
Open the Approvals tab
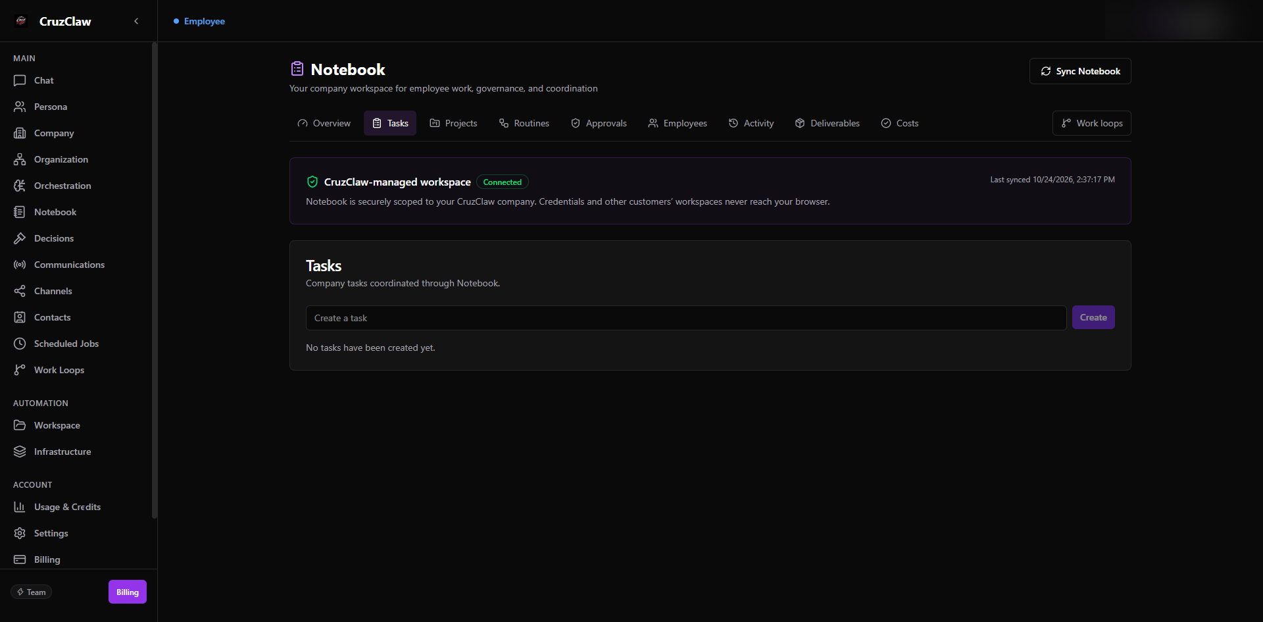click(599, 123)
